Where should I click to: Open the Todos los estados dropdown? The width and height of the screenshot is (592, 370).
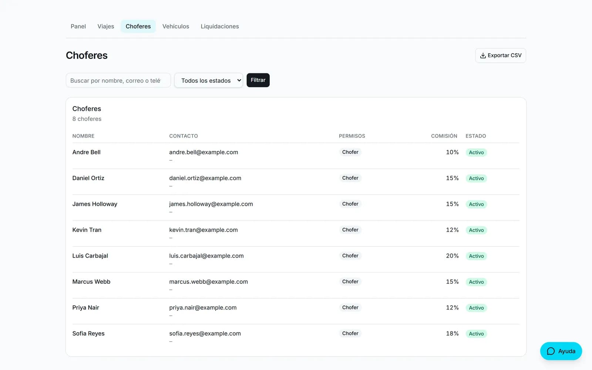click(209, 80)
